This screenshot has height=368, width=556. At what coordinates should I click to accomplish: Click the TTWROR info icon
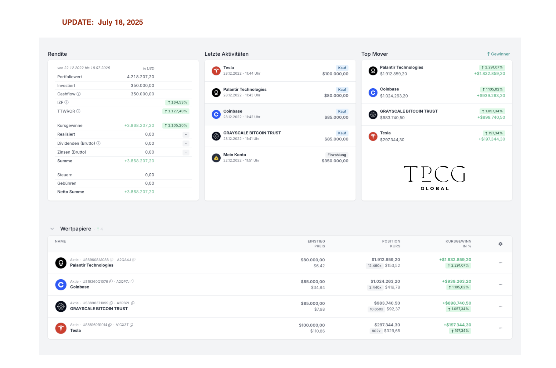pos(78,111)
